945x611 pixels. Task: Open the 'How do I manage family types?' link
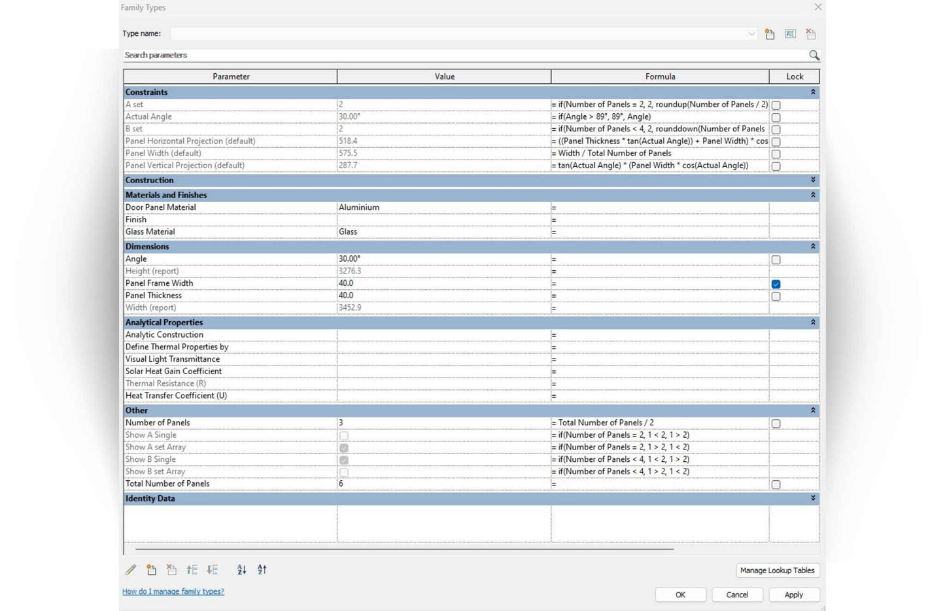point(173,591)
